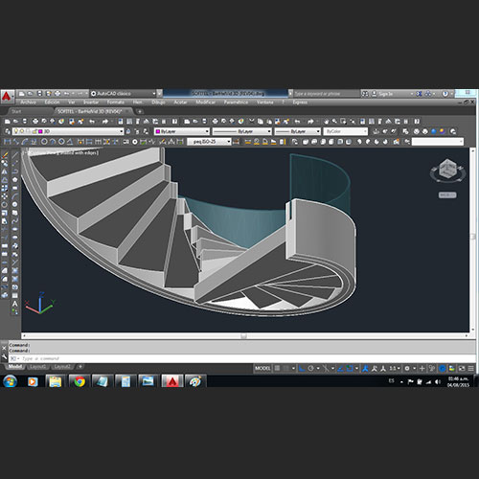This screenshot has width=479, height=479.
Task: Toggle the grid display in the status bar
Action: (x=278, y=368)
